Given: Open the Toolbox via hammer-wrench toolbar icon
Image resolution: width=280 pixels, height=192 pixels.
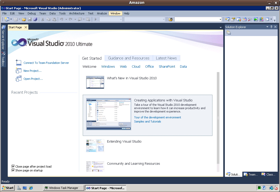Looking at the screenshot, I should coord(250,19).
